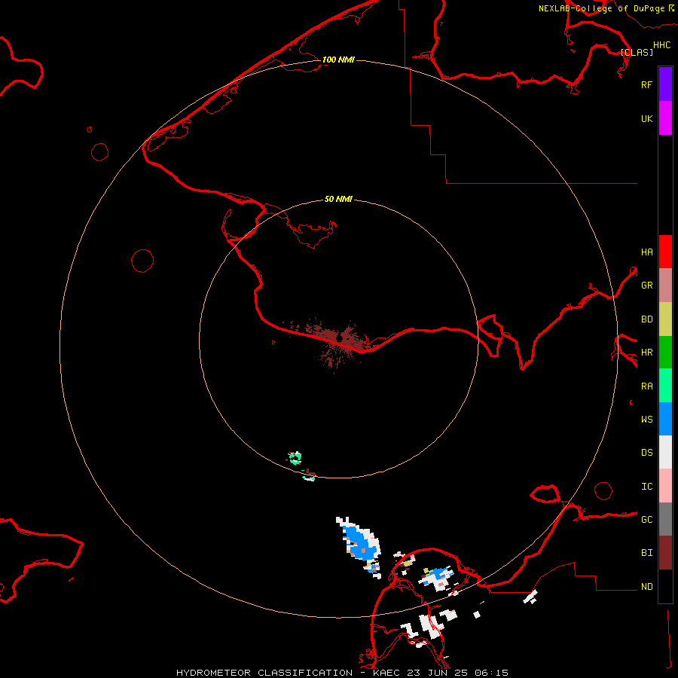Click the RF legend label
The height and width of the screenshot is (678, 678).
(x=646, y=84)
